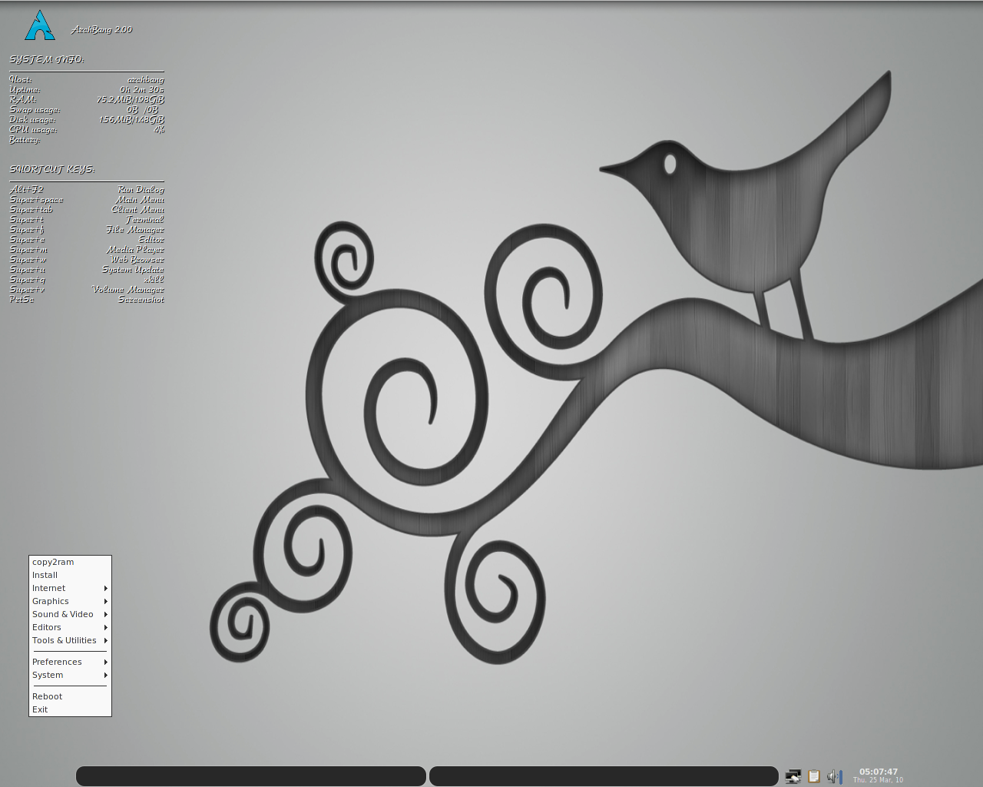Click the date Thu. 25 Mar. 10
Image resolution: width=983 pixels, height=787 pixels.
(879, 780)
